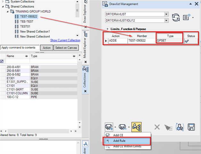Expand the System Collections tree node
The image size is (201, 154).
[3, 2]
